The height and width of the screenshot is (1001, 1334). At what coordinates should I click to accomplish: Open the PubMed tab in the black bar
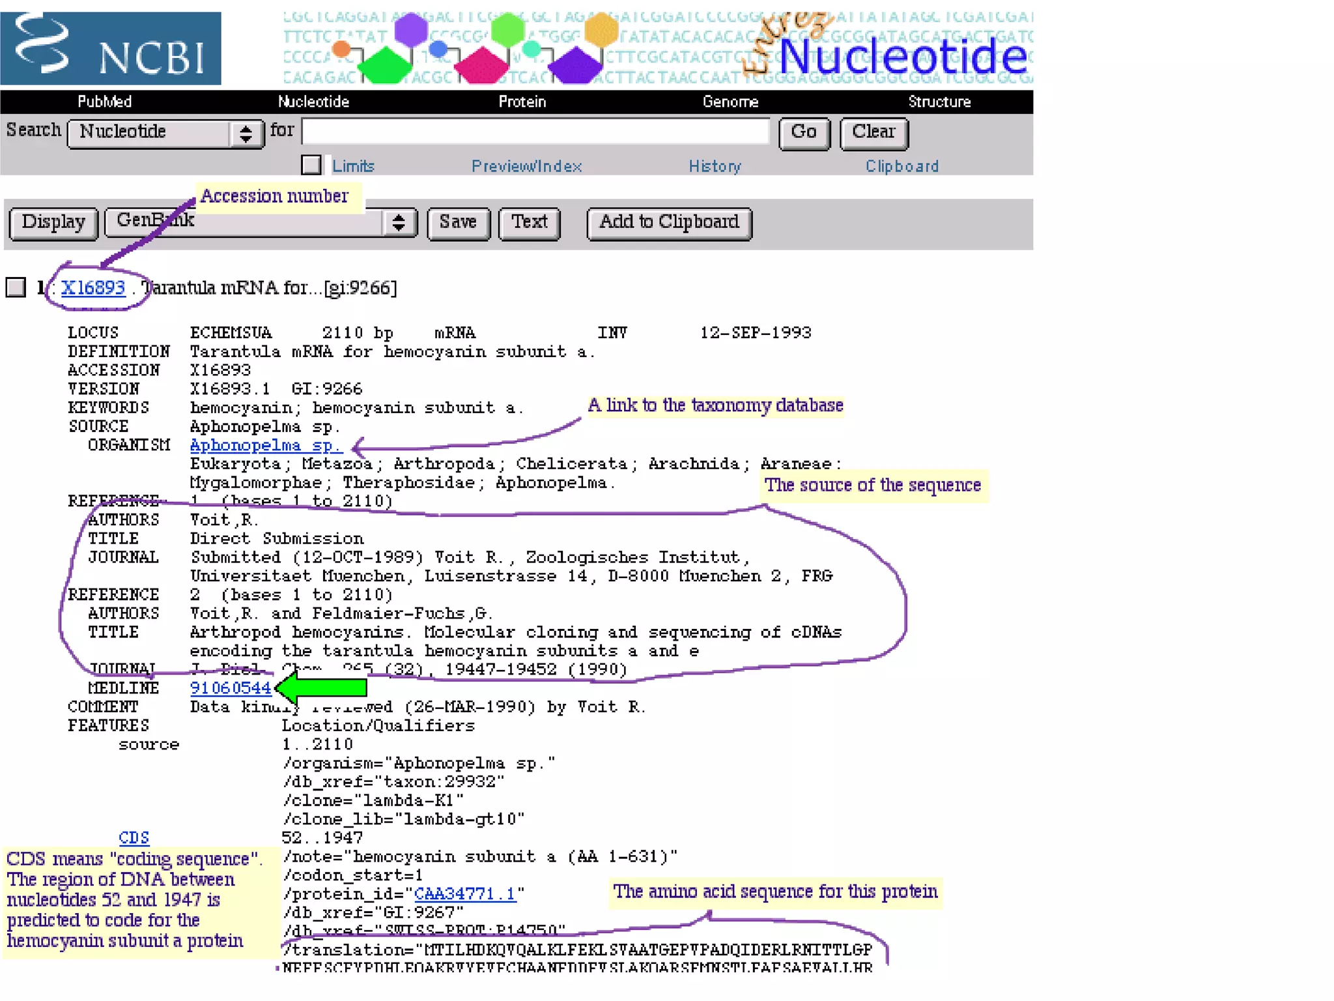coord(104,102)
